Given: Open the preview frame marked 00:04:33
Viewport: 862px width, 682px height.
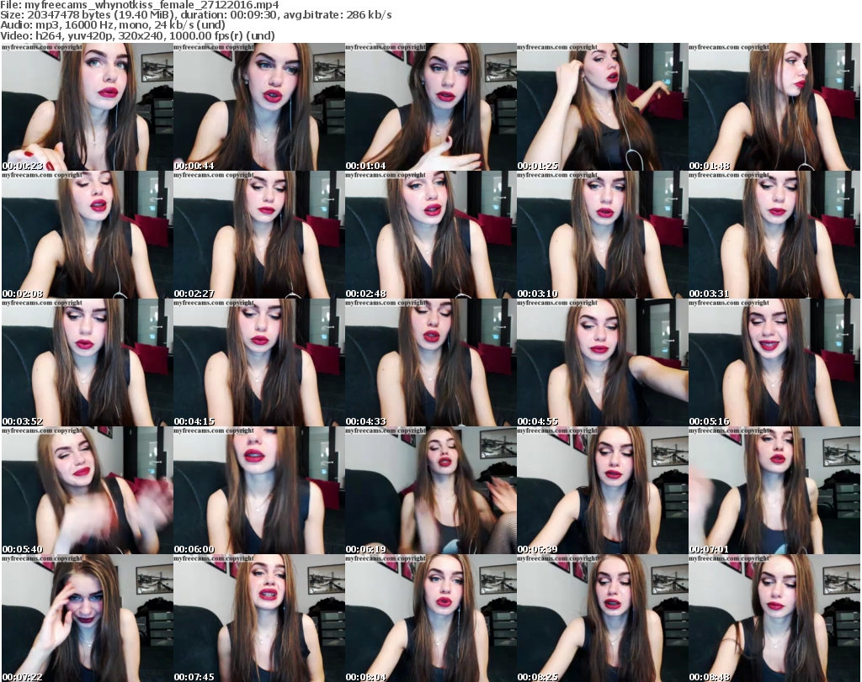Looking at the screenshot, I should point(430,362).
